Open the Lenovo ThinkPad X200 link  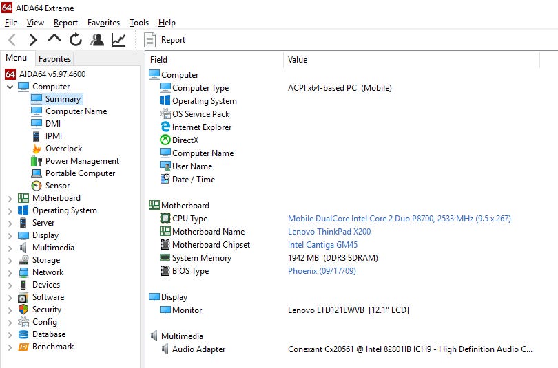point(329,232)
